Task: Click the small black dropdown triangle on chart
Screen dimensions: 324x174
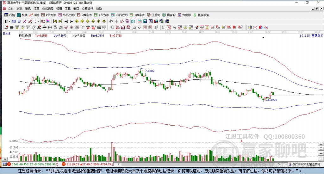Action: click(263, 38)
